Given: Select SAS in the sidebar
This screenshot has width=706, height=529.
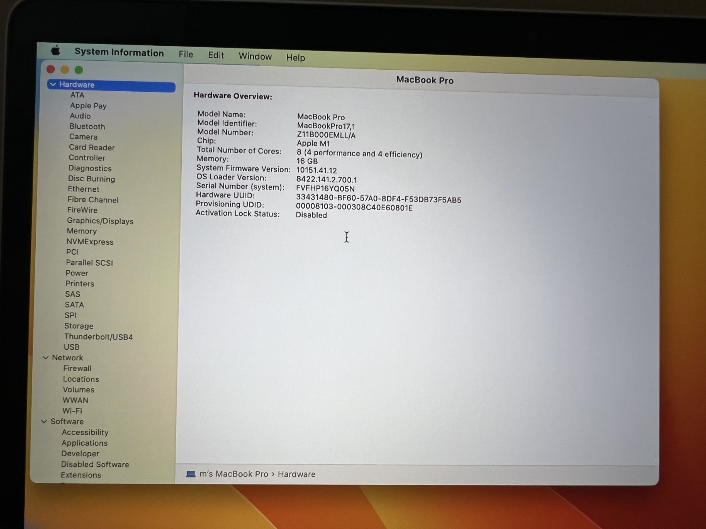Looking at the screenshot, I should (x=73, y=294).
